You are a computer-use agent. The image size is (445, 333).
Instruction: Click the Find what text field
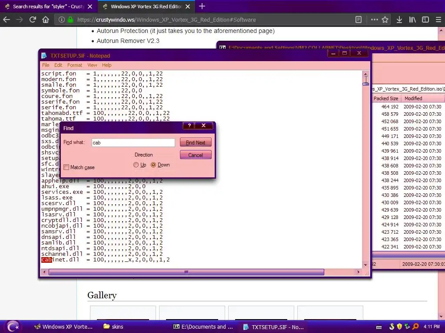(133, 143)
